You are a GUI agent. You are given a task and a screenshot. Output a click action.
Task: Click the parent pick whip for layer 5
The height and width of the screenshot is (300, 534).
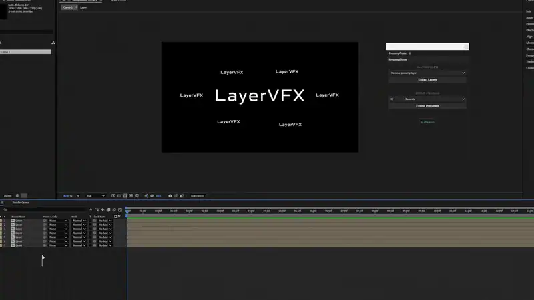click(45, 237)
